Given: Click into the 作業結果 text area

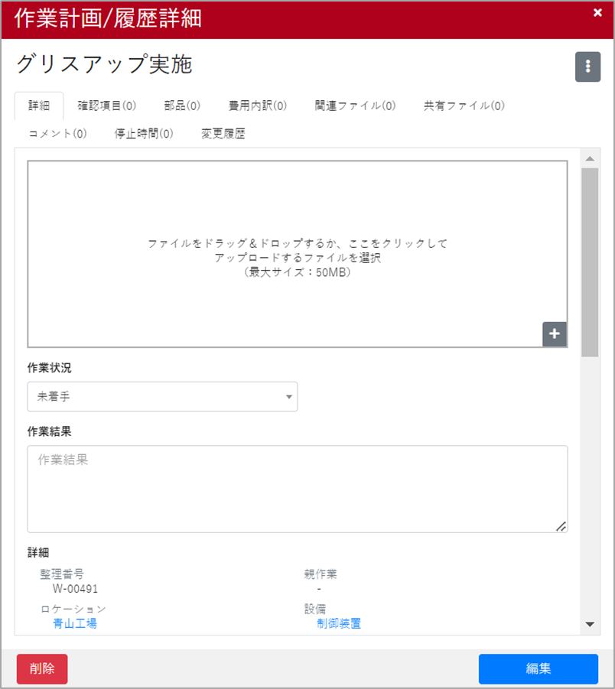Looking at the screenshot, I should pyautogui.click(x=297, y=489).
